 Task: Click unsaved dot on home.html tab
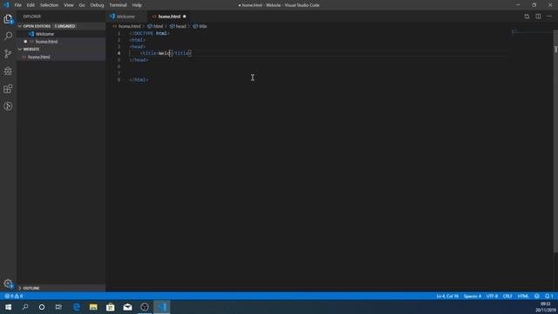coord(184,17)
